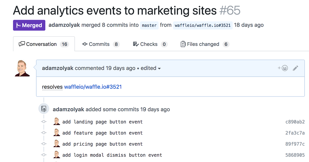
Task: Open the waffleio/waffle.io#3521 branch link
Action: (x=203, y=26)
